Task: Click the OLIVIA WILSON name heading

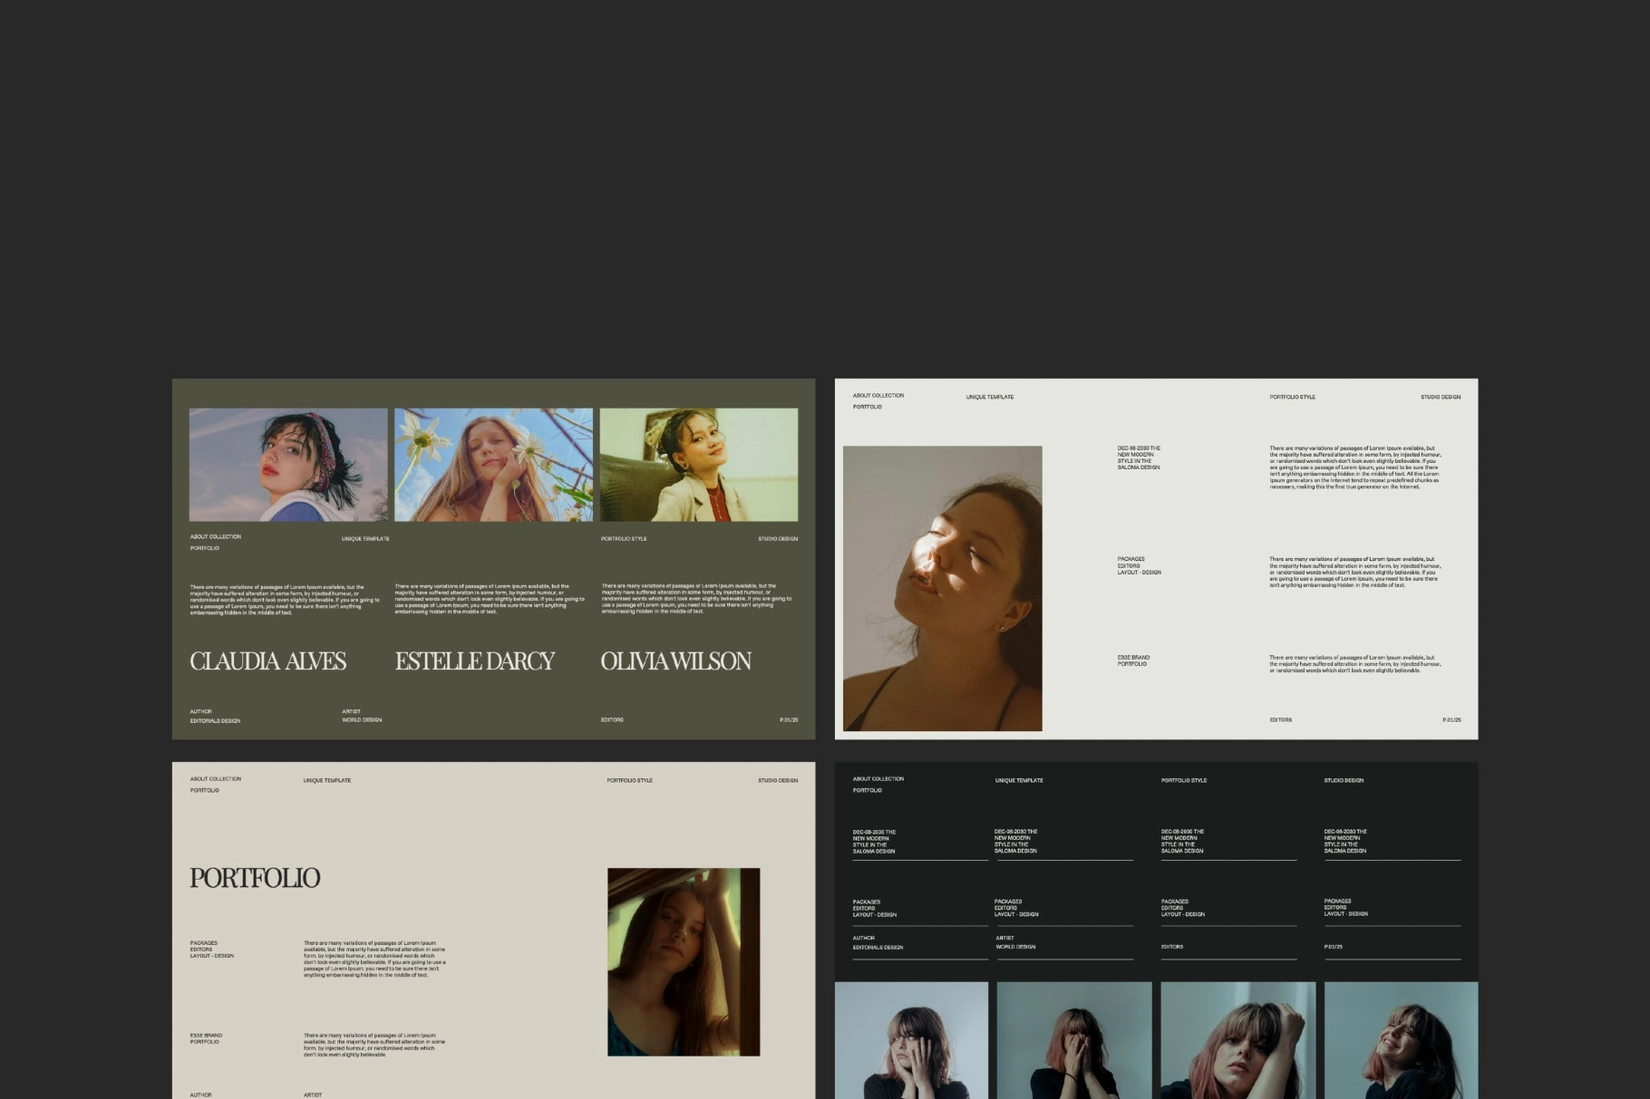Action: [676, 661]
